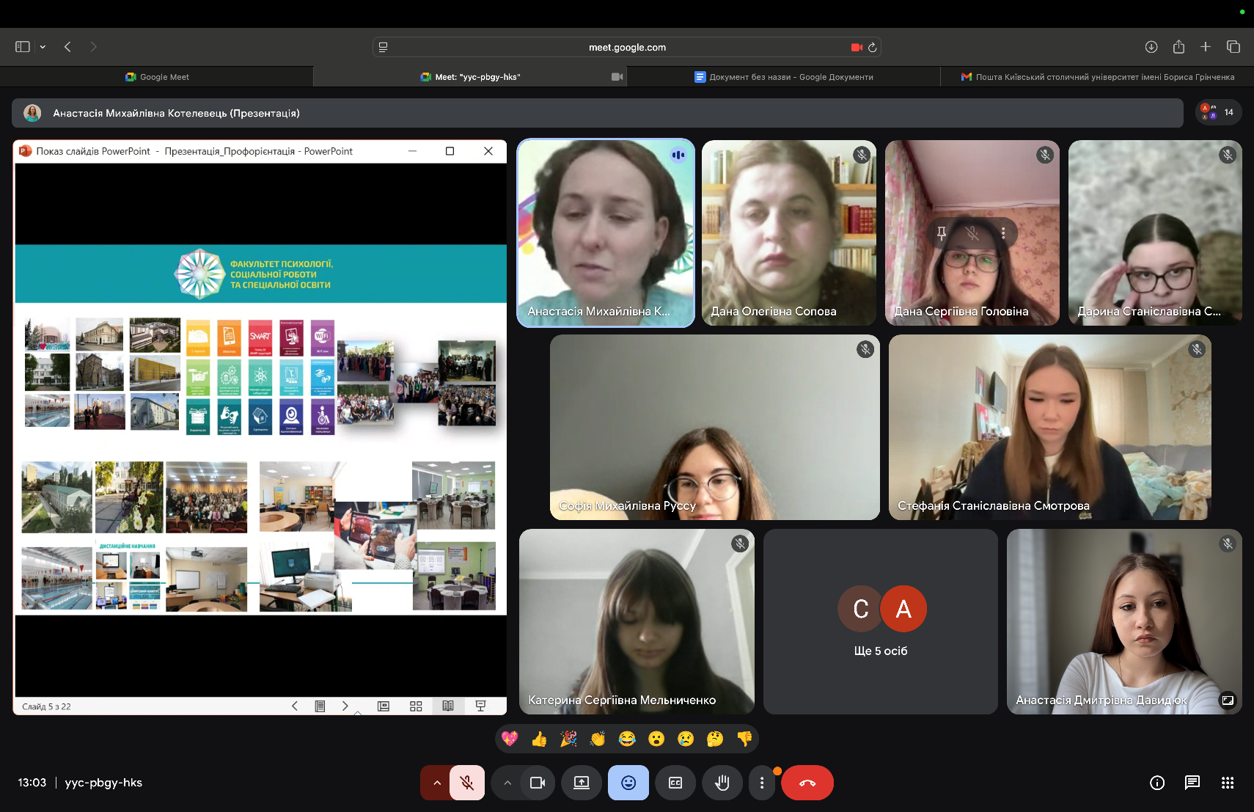Screen dimensions: 1254x812
Task: Click the meeting code yyc-pbgy-hks
Action: 103,783
